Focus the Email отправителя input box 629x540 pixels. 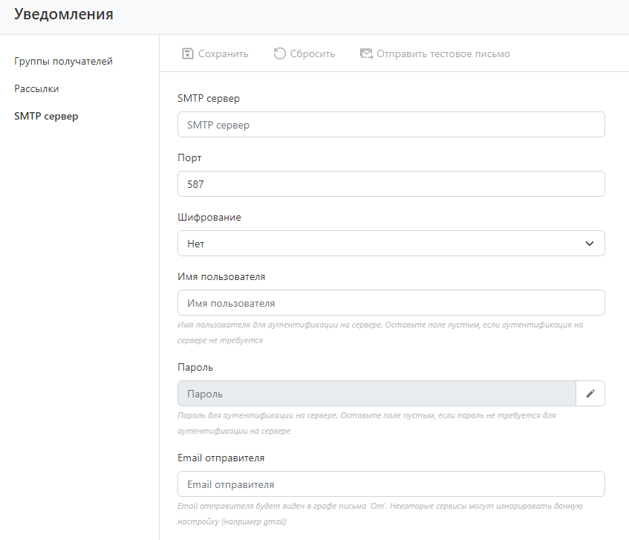pyautogui.click(x=391, y=484)
